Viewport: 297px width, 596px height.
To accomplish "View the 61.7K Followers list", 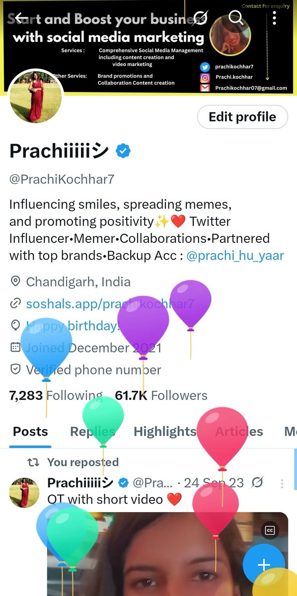I will (161, 396).
